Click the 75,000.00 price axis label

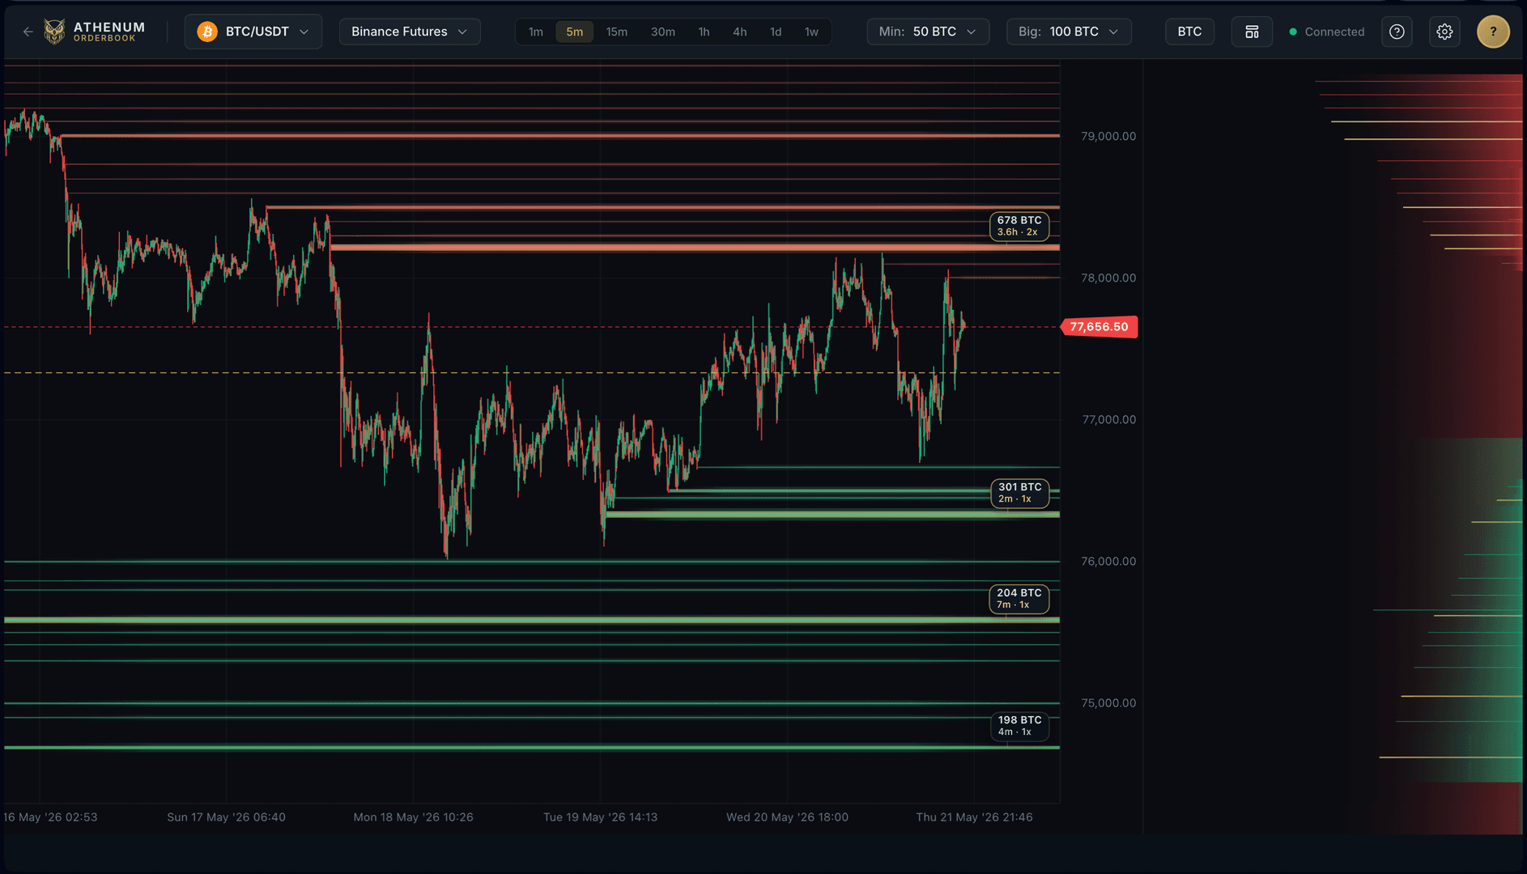pos(1108,702)
